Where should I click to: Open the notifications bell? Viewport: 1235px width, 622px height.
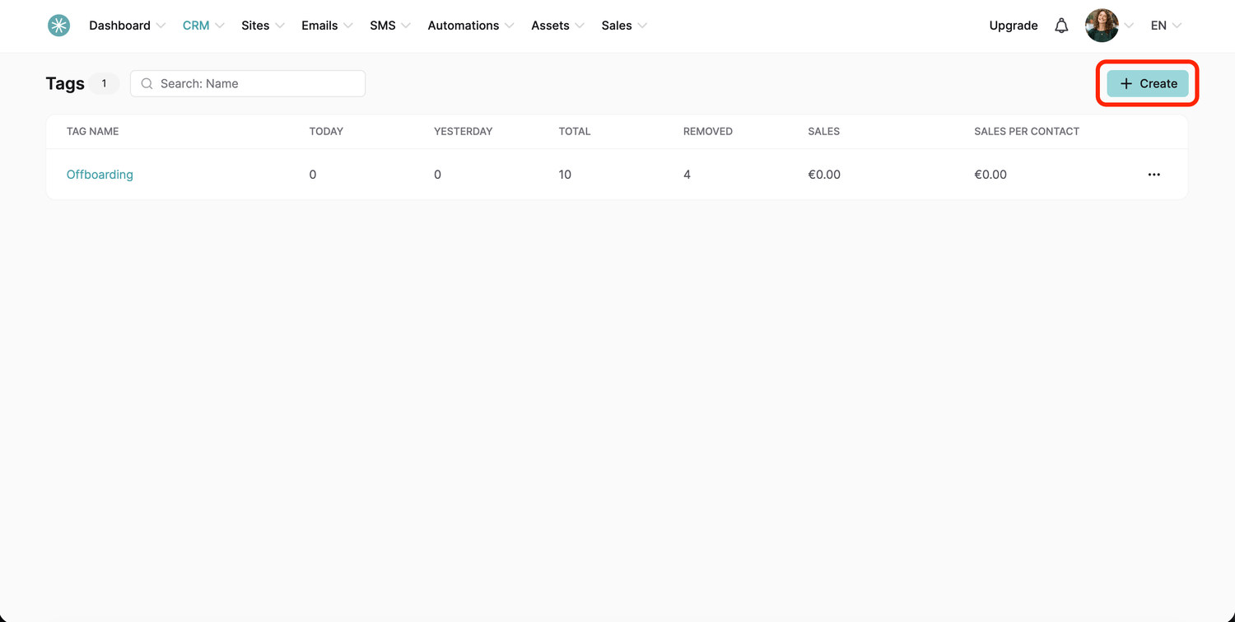(x=1061, y=26)
